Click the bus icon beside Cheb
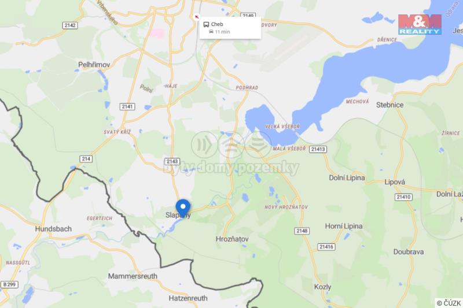Screen dimensions: 463x308 pos(206,24)
